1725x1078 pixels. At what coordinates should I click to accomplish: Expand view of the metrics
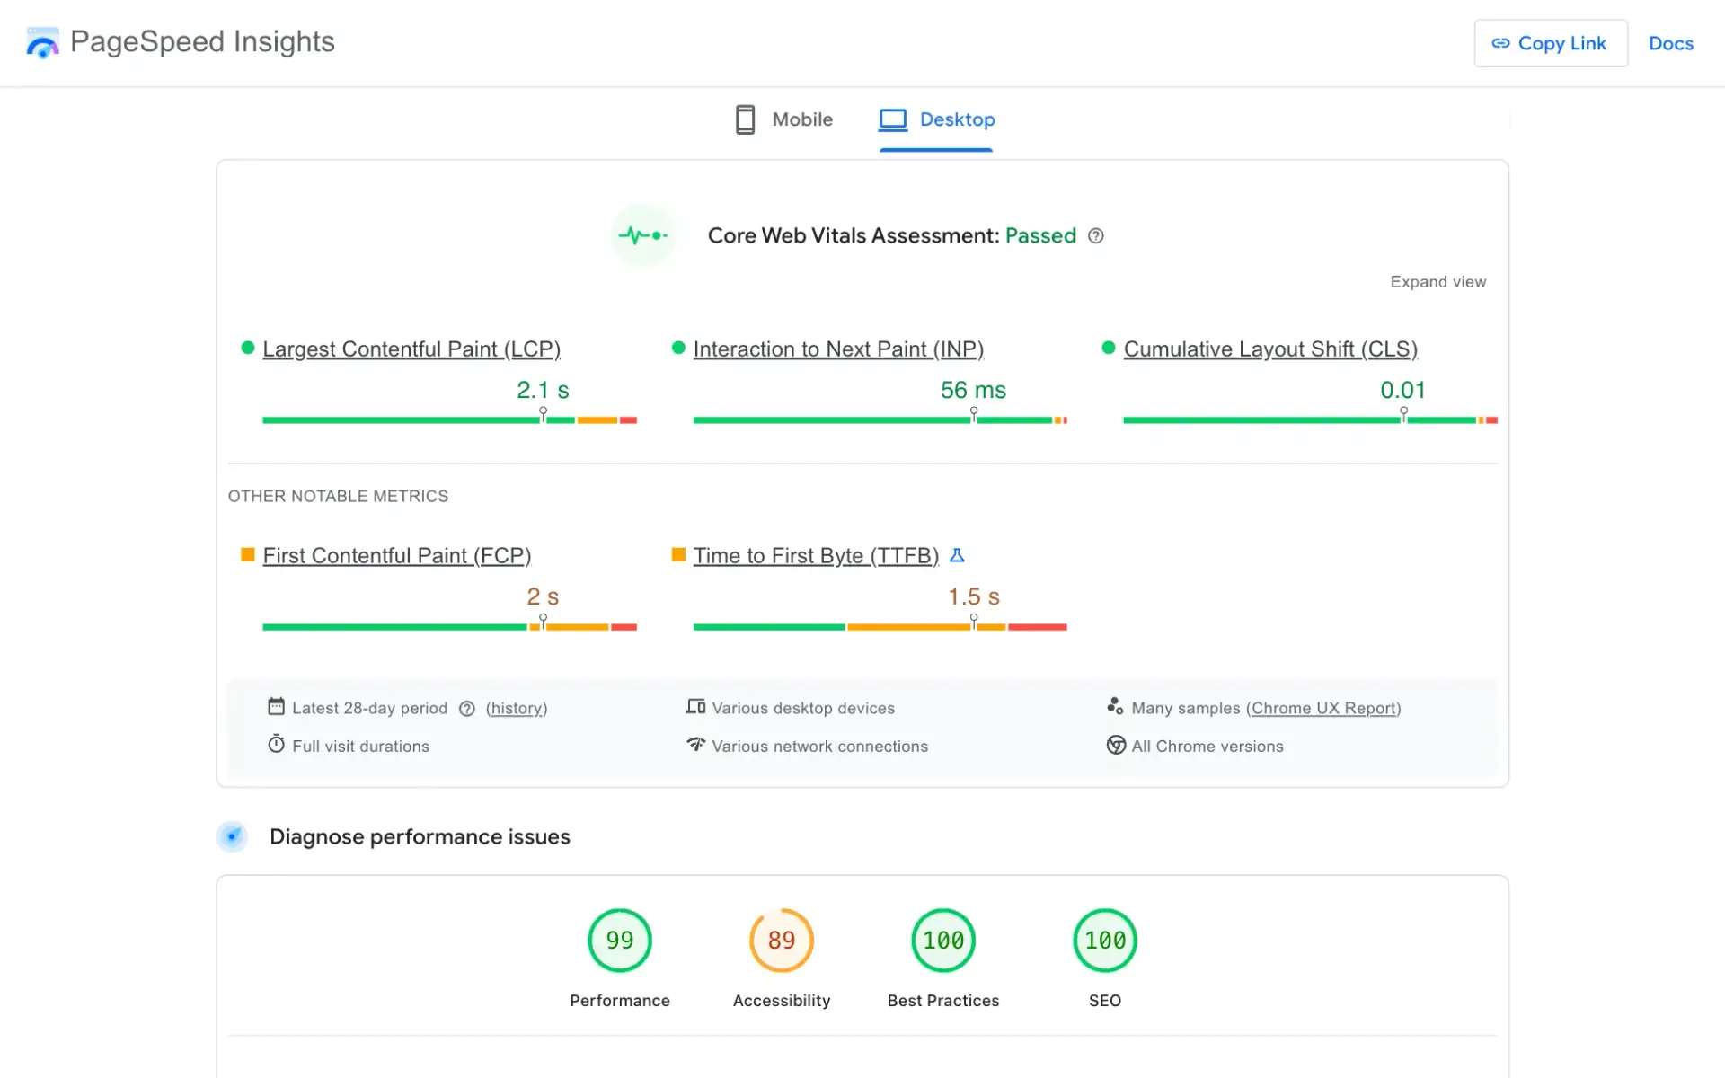click(x=1438, y=282)
